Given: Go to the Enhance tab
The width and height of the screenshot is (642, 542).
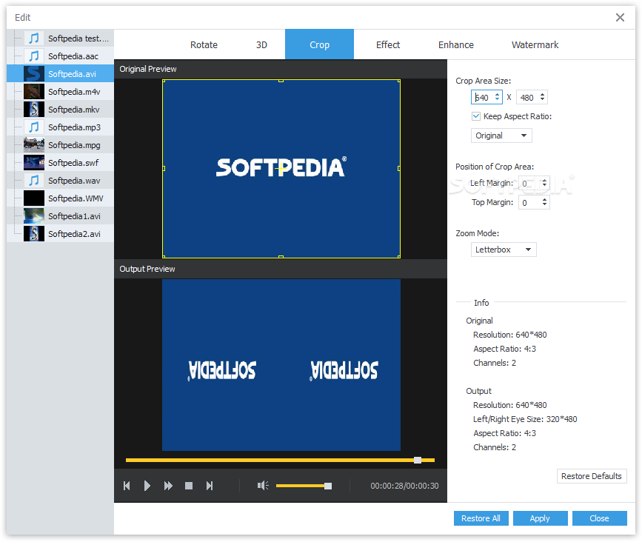Looking at the screenshot, I should click(x=455, y=44).
